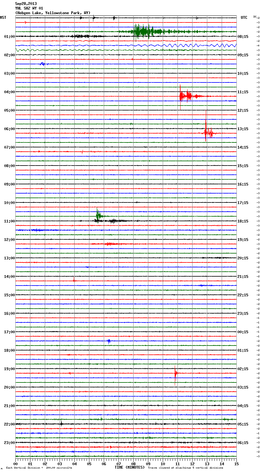This screenshot has width=261, height=472.
Task: Click the red spike below the 19:00 MST row
Action: [x=175, y=375]
